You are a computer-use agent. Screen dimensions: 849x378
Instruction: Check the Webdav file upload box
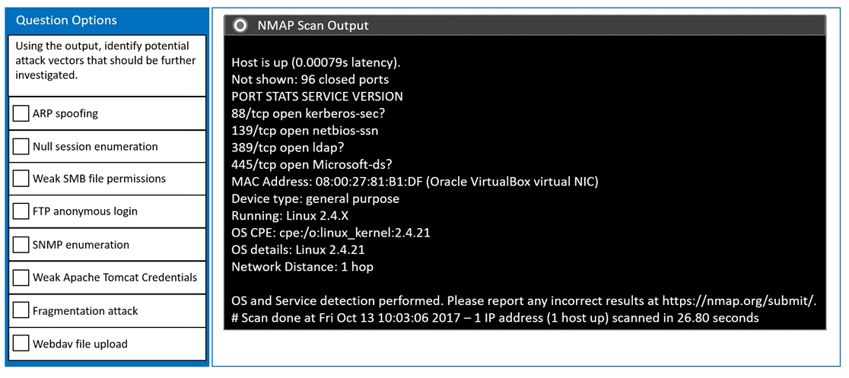click(21, 343)
